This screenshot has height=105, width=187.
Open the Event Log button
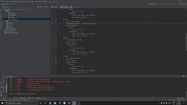pyautogui.click(x=181, y=98)
